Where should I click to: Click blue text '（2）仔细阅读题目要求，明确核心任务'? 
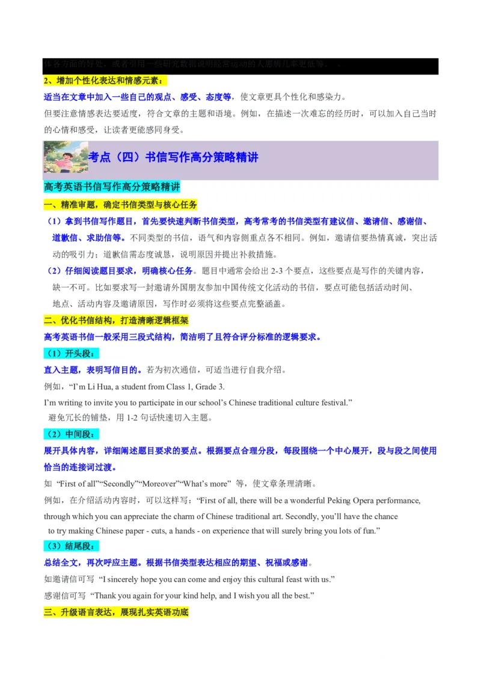[x=120, y=271]
